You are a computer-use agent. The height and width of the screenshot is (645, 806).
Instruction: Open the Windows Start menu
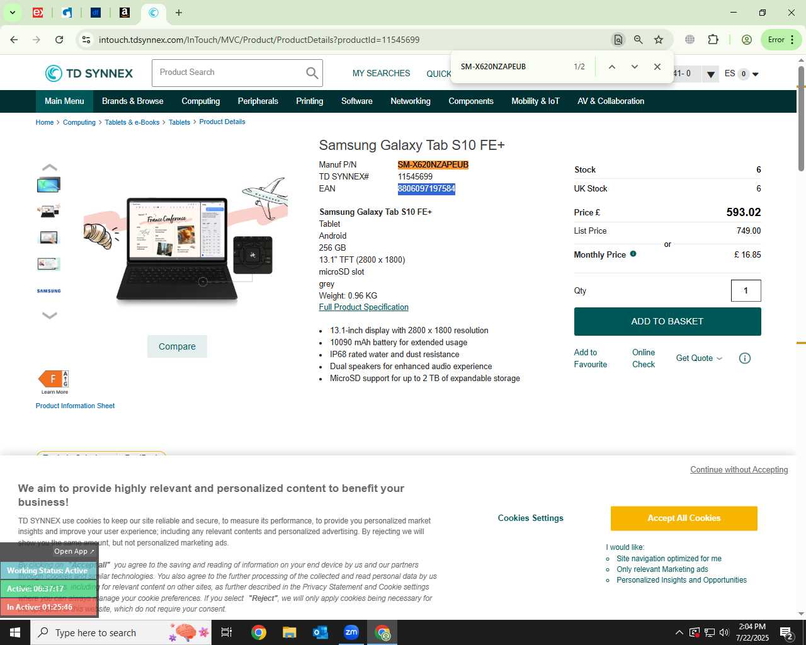click(15, 632)
